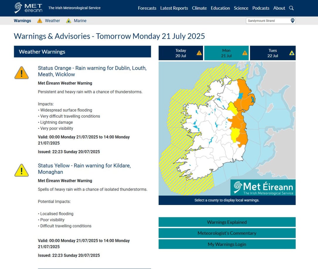
Task: Click the Weather Warnings section header
Action: (82, 52)
